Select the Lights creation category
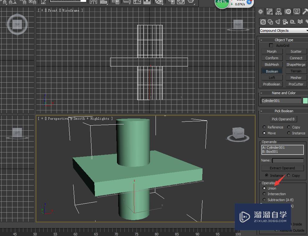This screenshot has width=308, height=236. pos(278,22)
